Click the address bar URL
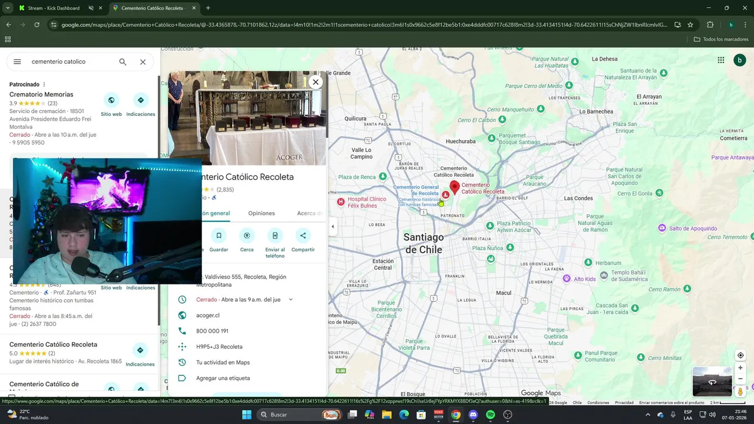 click(363, 25)
